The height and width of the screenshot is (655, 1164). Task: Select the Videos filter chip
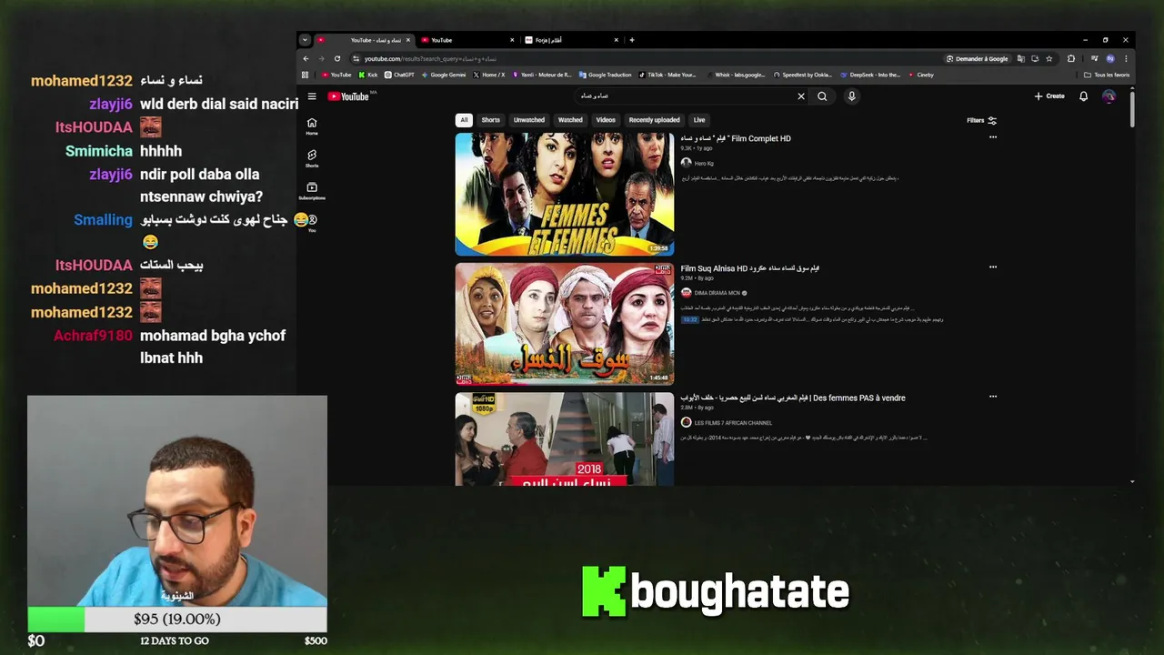[x=606, y=120]
